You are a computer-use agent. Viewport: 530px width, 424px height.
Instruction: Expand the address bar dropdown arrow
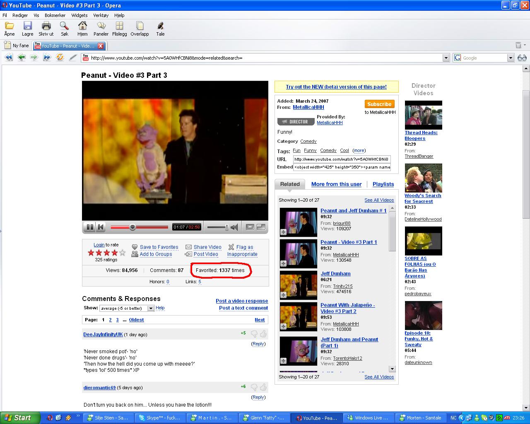446,58
